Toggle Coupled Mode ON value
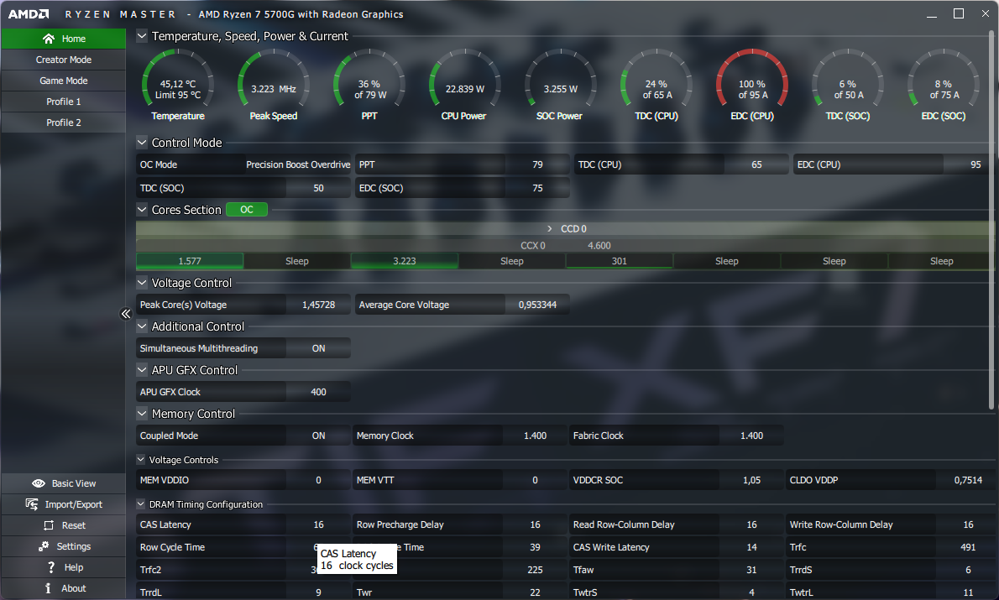Image resolution: width=999 pixels, height=600 pixels. 318,436
